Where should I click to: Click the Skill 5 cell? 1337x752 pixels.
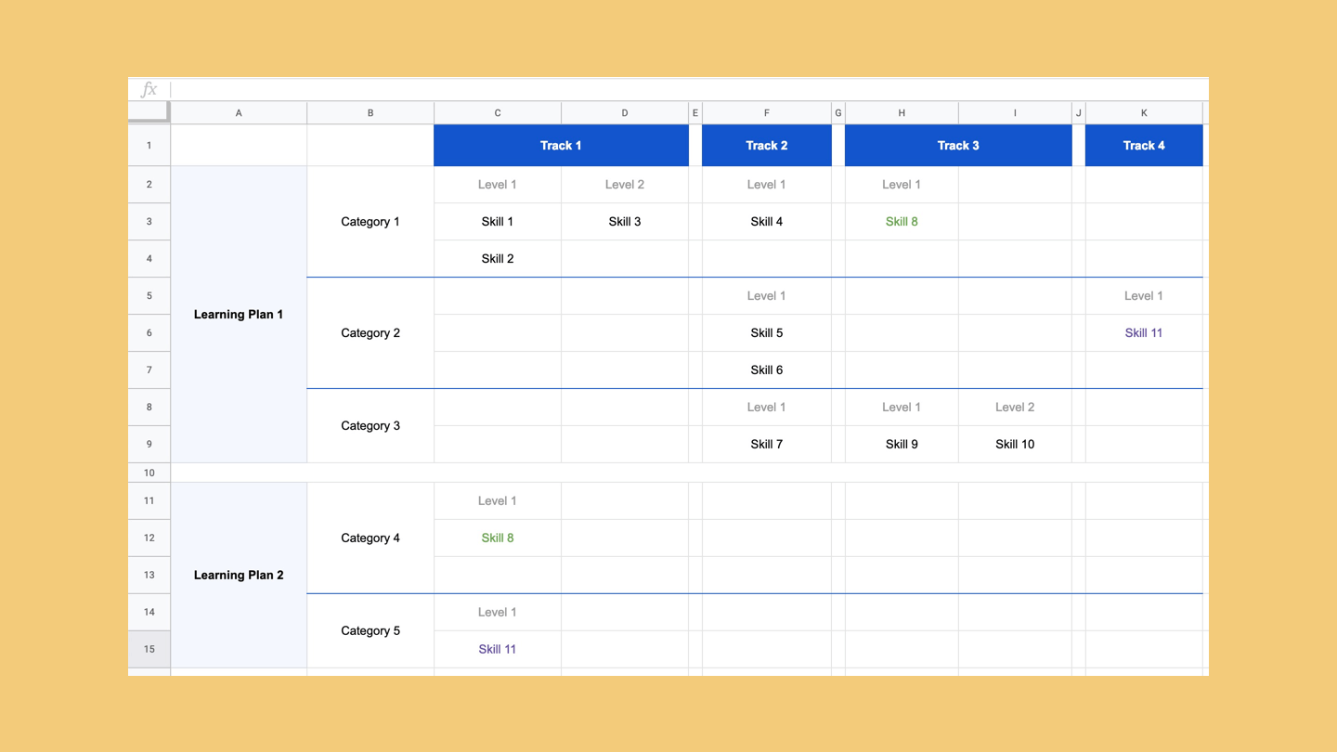[767, 333]
